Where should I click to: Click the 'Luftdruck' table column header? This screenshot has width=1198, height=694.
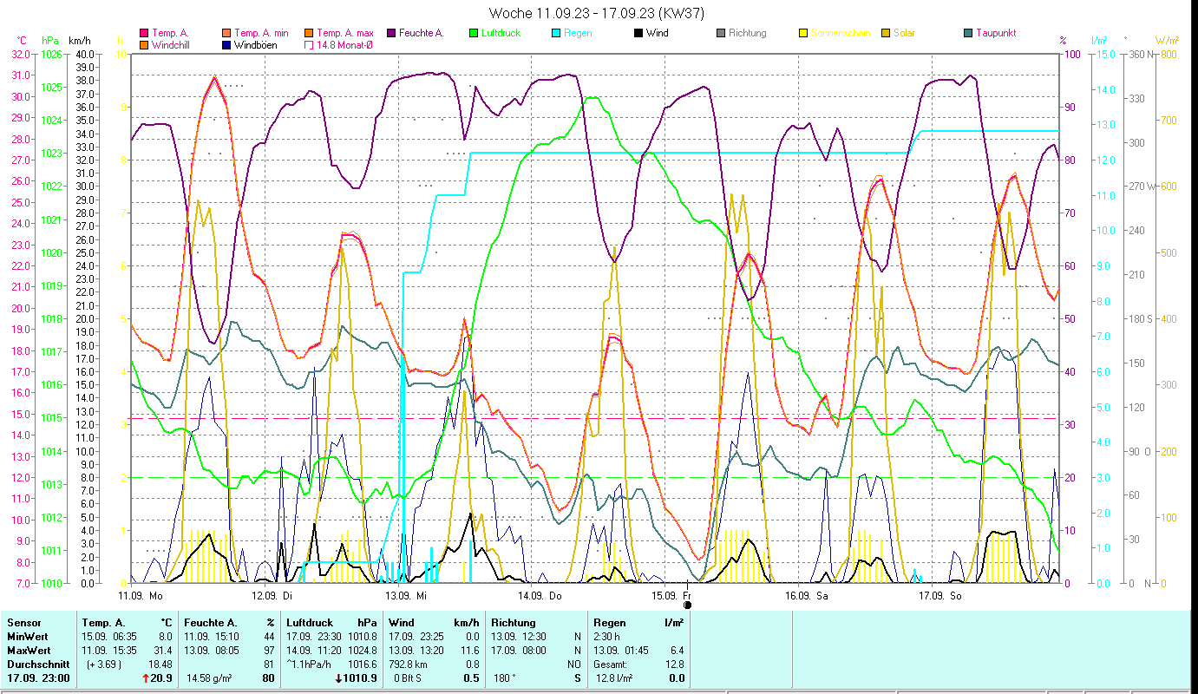(309, 622)
